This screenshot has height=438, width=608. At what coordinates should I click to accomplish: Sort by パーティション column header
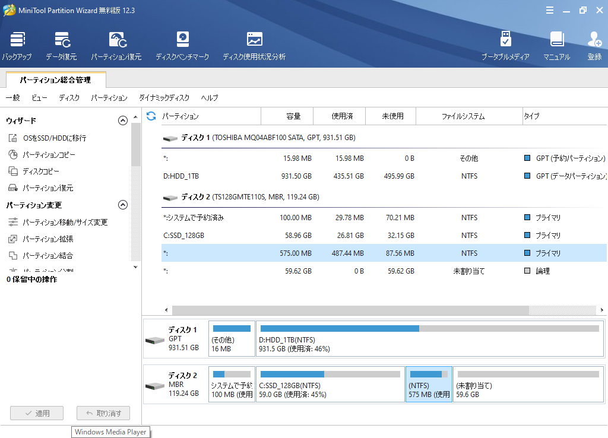pos(211,116)
